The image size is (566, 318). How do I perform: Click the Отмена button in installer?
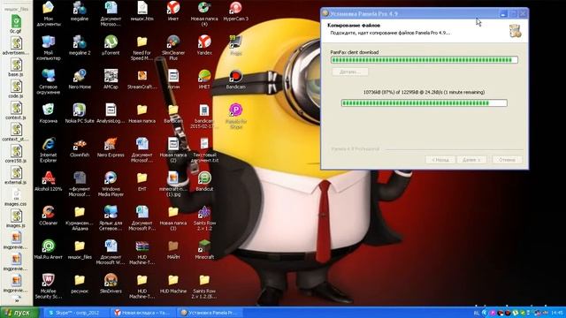507,159
